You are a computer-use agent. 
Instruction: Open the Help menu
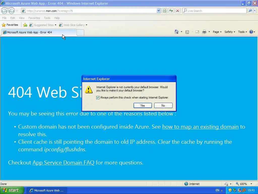pos(57,18)
